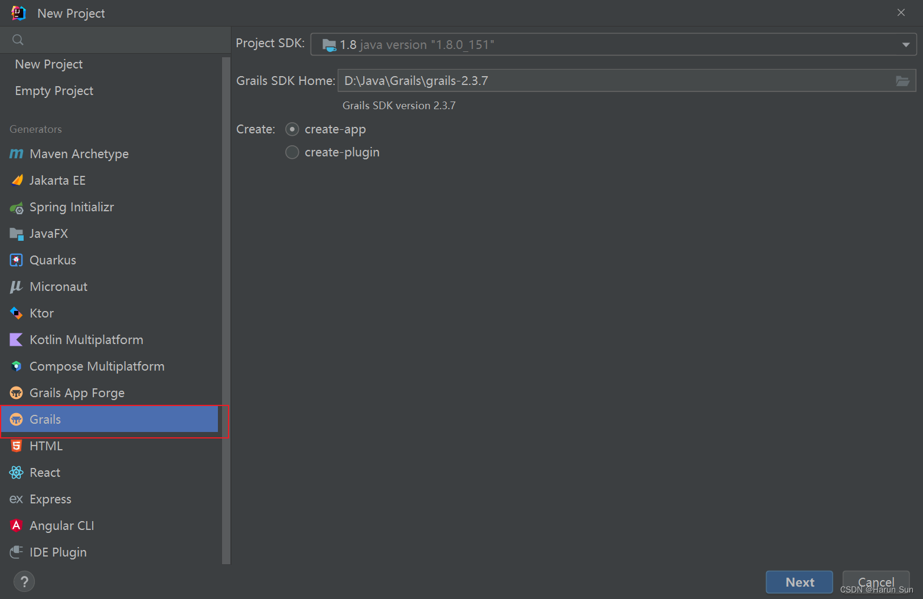Select the JavaFX generator
Screen dimensions: 923x599
tap(110, 234)
